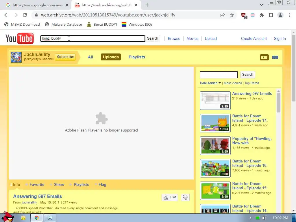Viewport: 296px width, 222px height.
Task: Open the Chrome profile avatar
Action: point(280,15)
